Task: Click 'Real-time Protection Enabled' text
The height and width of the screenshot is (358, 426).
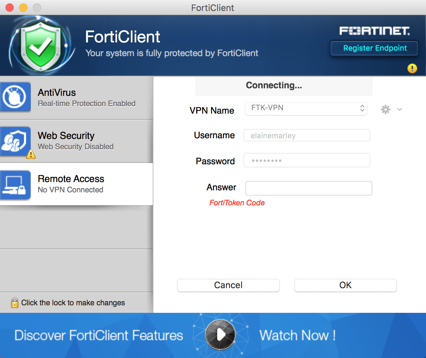Action: (x=87, y=103)
